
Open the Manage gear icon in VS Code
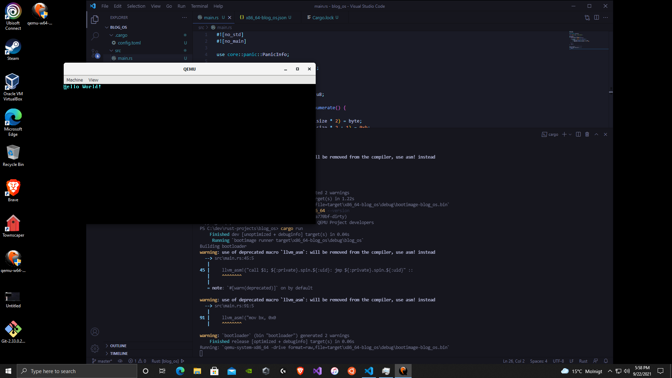tap(95, 349)
